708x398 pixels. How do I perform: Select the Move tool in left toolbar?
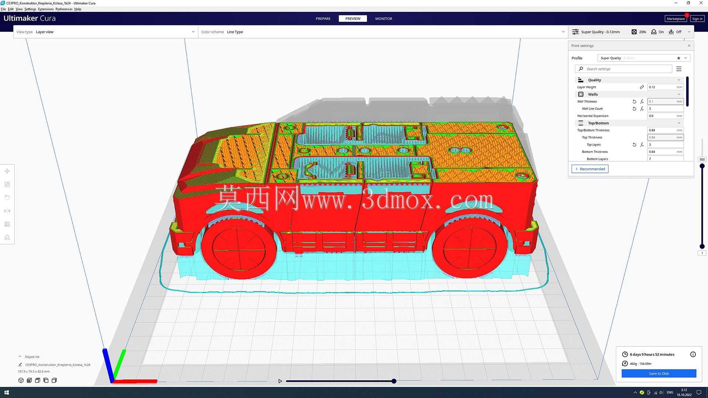tap(7, 171)
